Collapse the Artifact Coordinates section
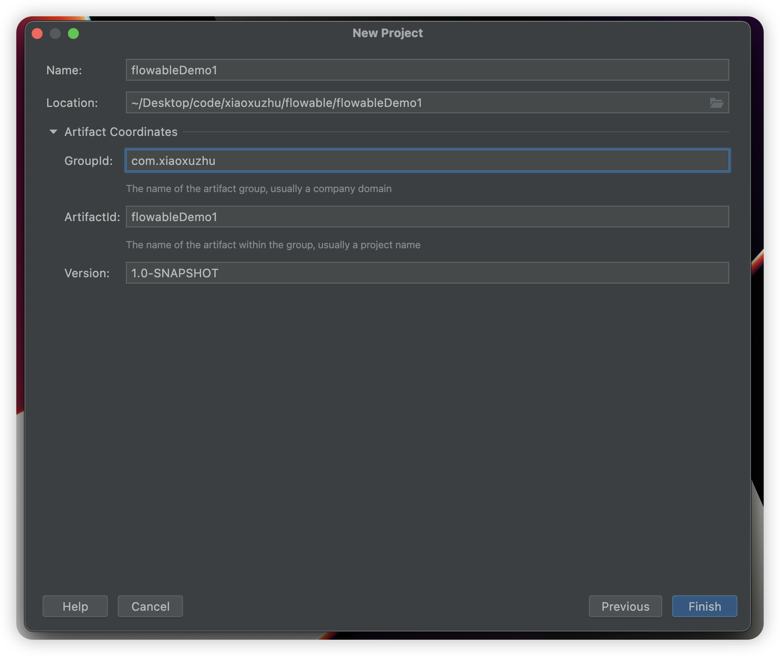The height and width of the screenshot is (656, 780). (x=53, y=132)
